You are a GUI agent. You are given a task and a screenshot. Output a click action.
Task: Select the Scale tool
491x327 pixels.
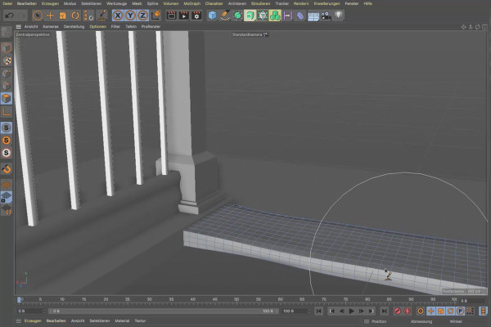(x=63, y=16)
